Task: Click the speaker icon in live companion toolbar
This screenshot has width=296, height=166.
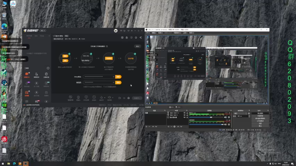Action: (109, 97)
